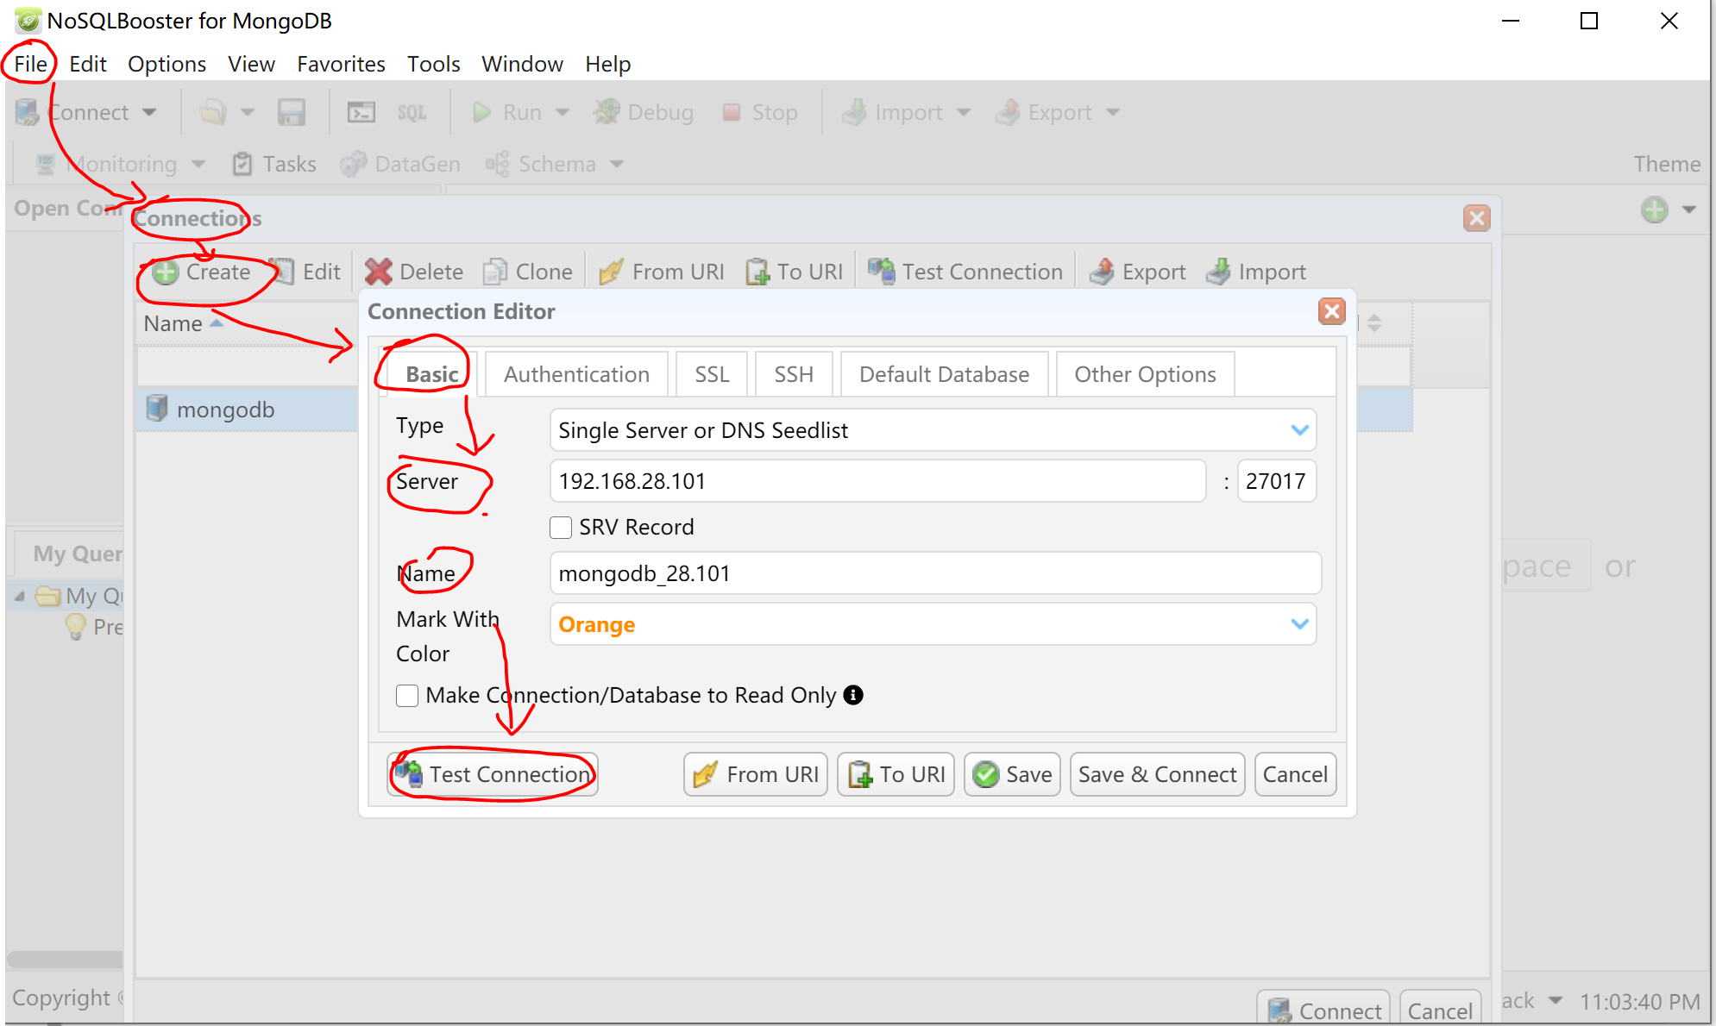Open the Mark With Color Orange dropdown
This screenshot has height=1026, width=1716.
[x=1299, y=623]
